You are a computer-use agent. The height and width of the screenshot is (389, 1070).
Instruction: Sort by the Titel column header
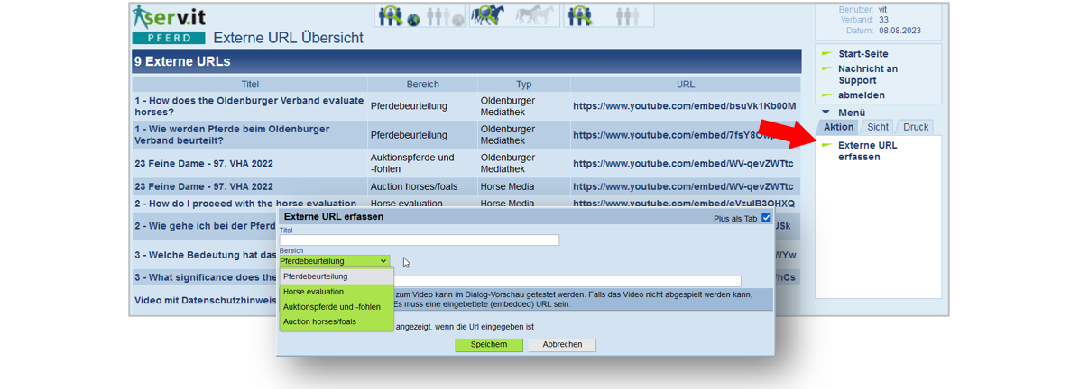click(250, 85)
